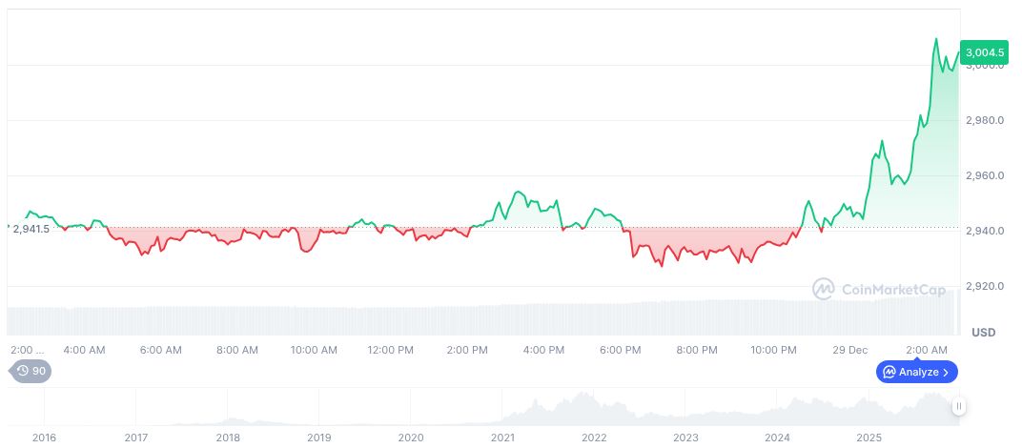Viewport: 1022px width, 448px height.
Task: Click the 29 Dec date label on the axis
Action: 850,350
